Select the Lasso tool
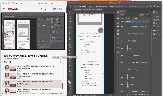The width and height of the screenshot is (163, 96). click(70, 19)
